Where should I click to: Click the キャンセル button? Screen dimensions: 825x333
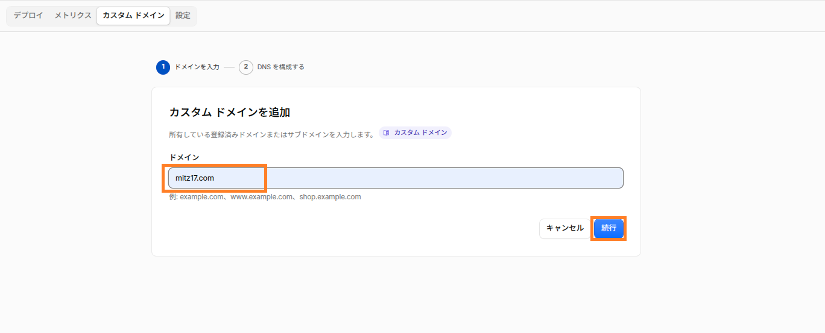(564, 228)
